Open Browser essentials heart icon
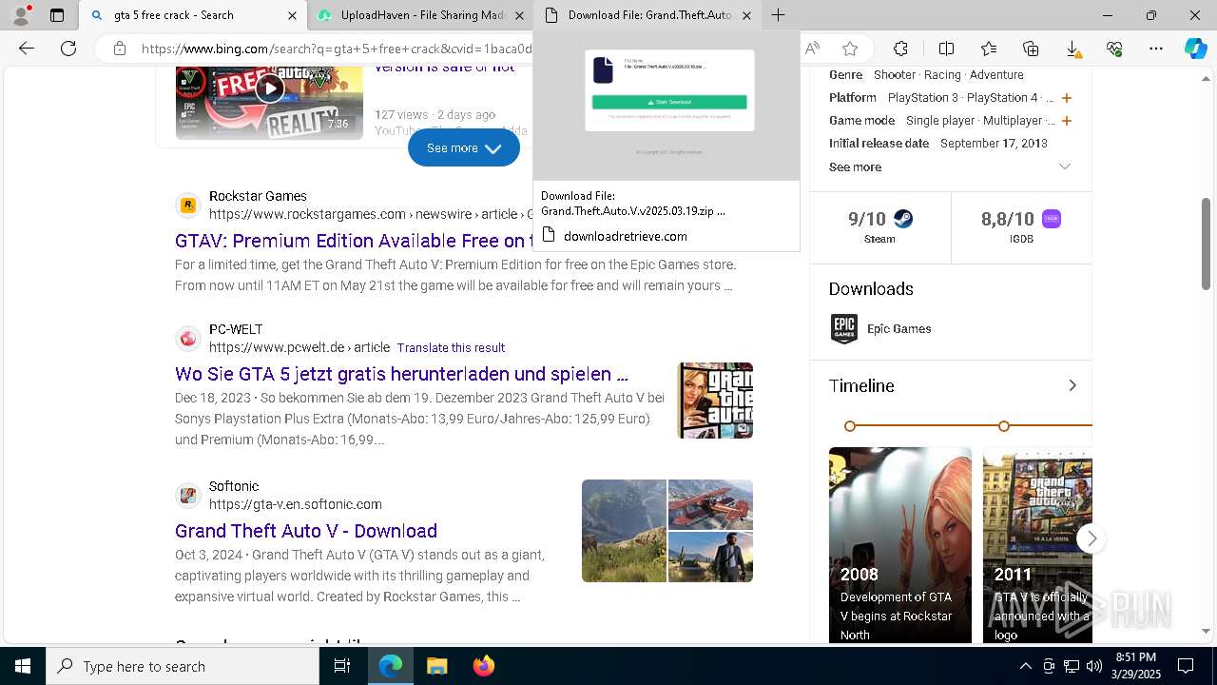 (x=1114, y=49)
